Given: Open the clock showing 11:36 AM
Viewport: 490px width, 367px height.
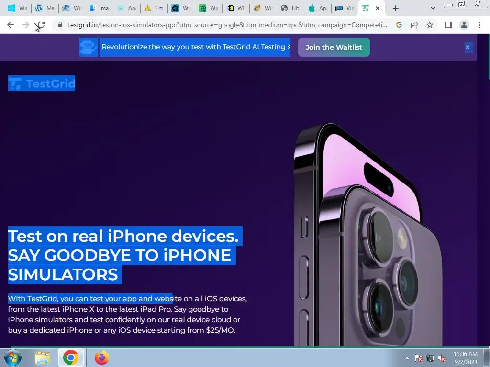Looking at the screenshot, I should 465,358.
